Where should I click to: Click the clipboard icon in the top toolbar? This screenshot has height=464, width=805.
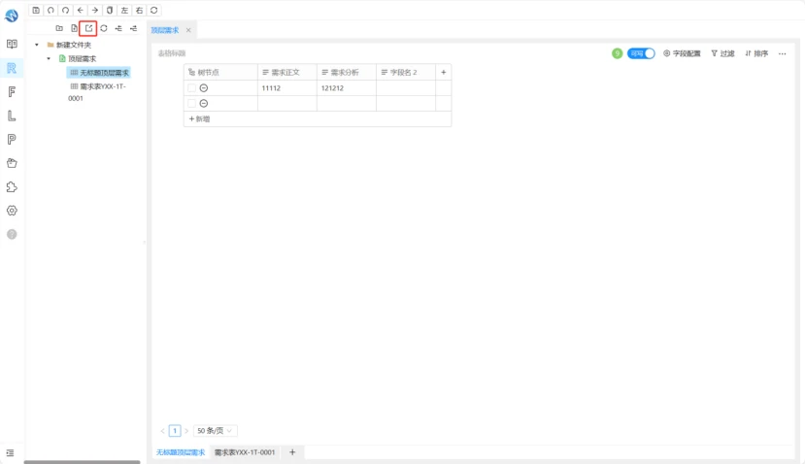click(110, 11)
